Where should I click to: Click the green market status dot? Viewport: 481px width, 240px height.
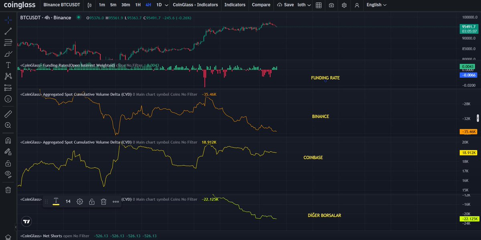(x=78, y=18)
